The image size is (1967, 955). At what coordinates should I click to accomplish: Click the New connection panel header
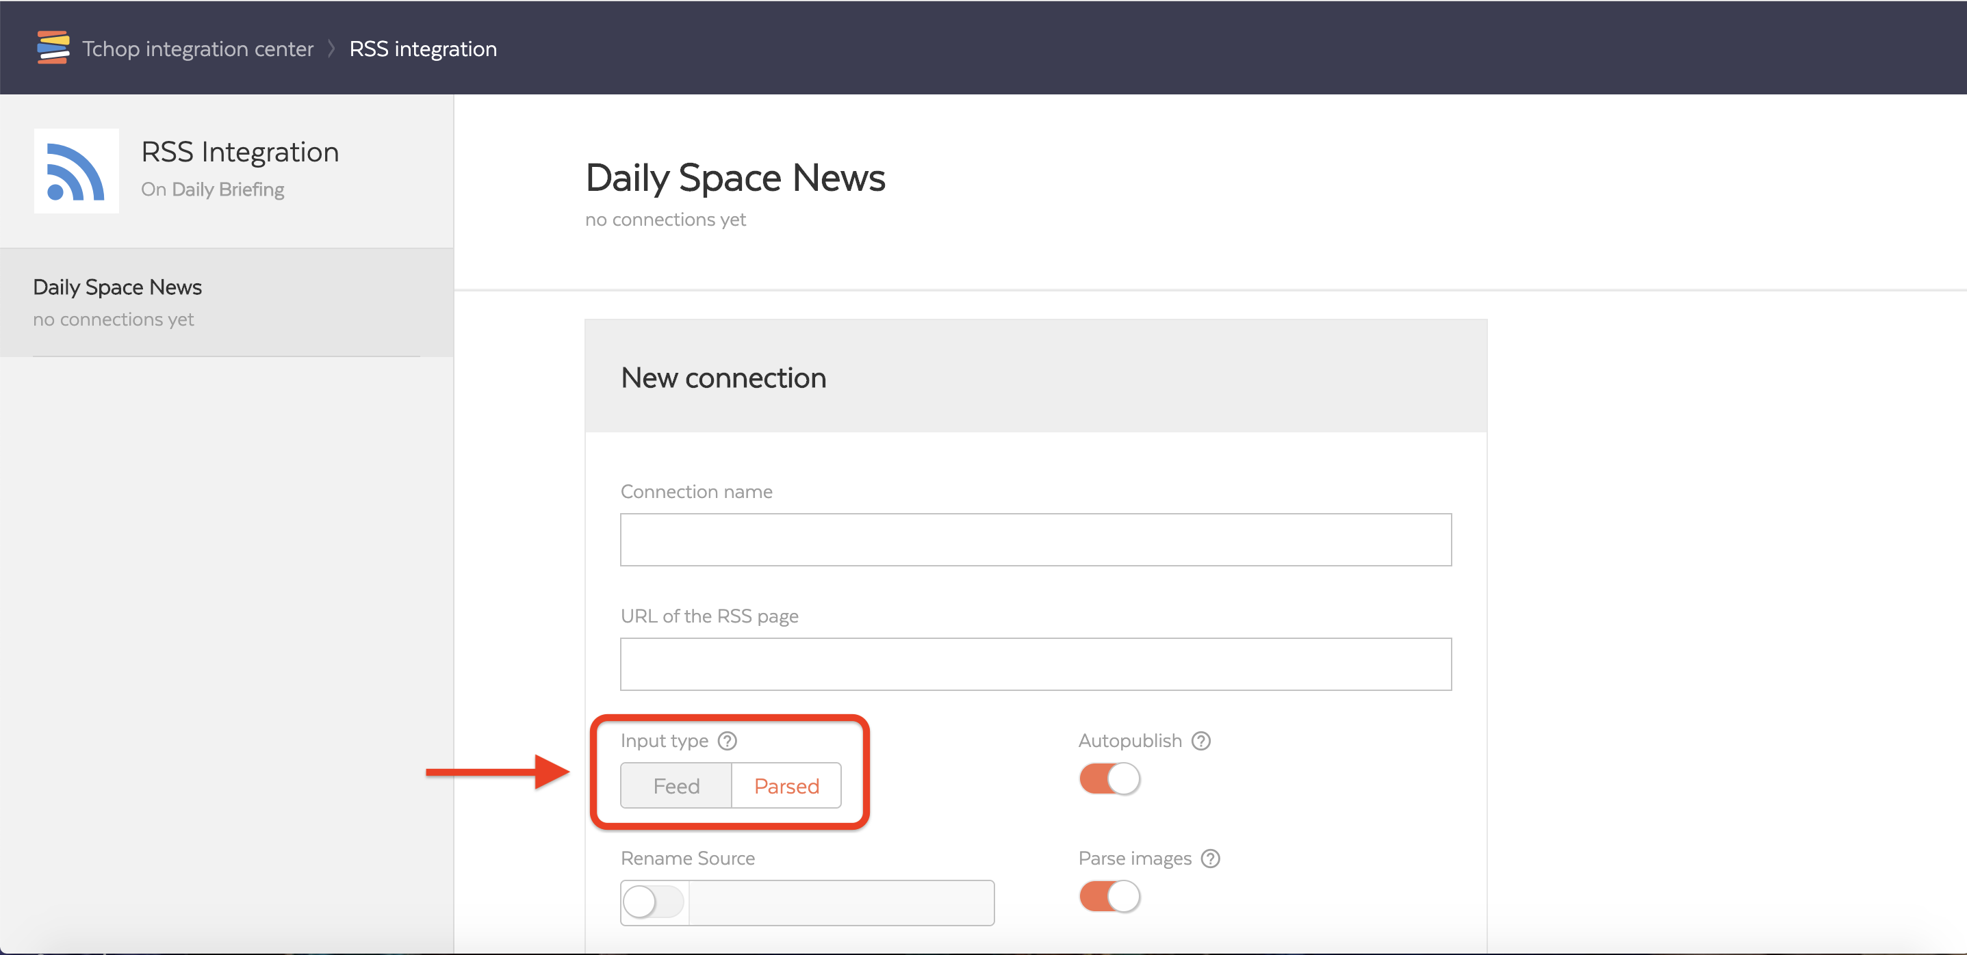[x=723, y=377]
